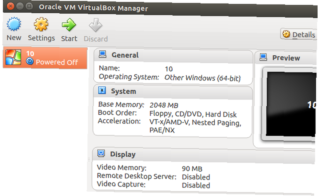The image size is (318, 196).
Task: Click the 'Boot Order:' label
Action: point(117,113)
